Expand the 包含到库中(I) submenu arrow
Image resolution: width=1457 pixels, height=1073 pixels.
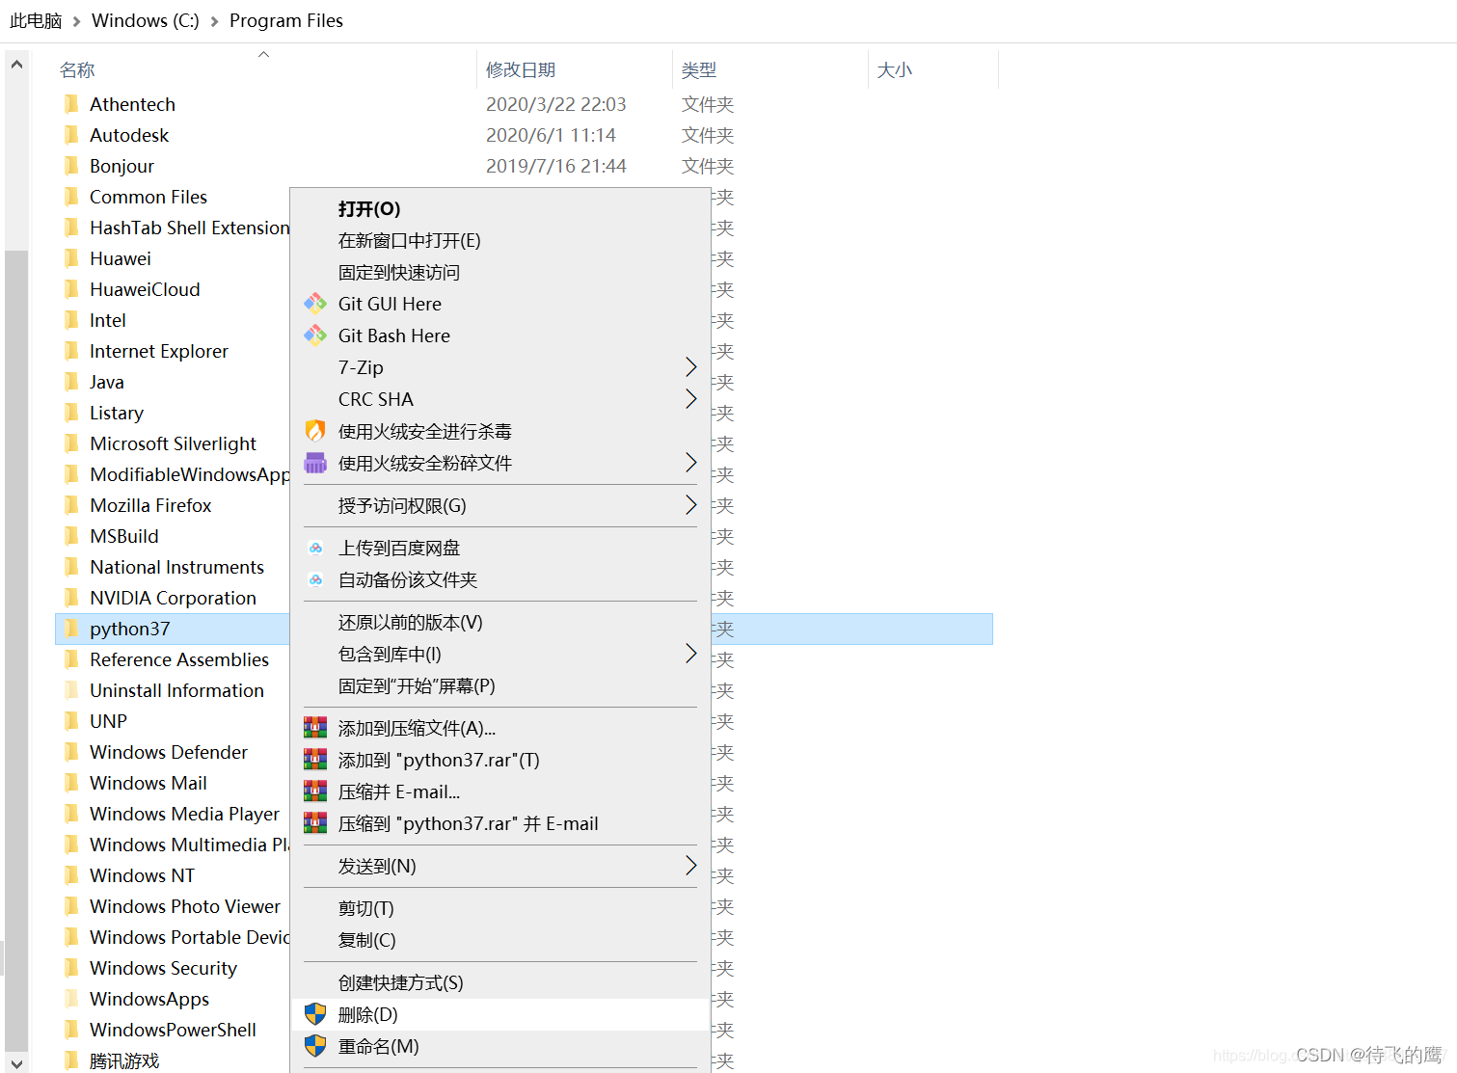click(690, 654)
